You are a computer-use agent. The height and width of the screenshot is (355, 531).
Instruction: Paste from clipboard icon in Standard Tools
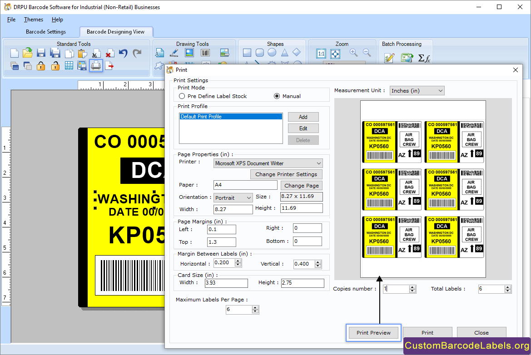click(82, 54)
